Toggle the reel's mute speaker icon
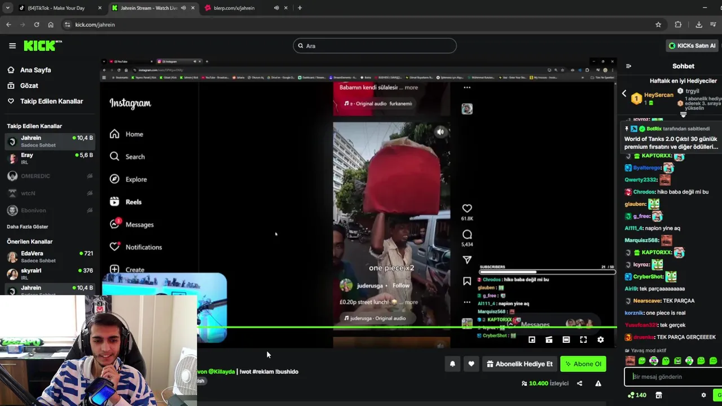The height and width of the screenshot is (406, 722). 441,132
